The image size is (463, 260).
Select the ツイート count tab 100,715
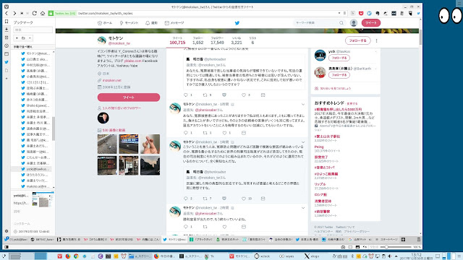tap(177, 40)
